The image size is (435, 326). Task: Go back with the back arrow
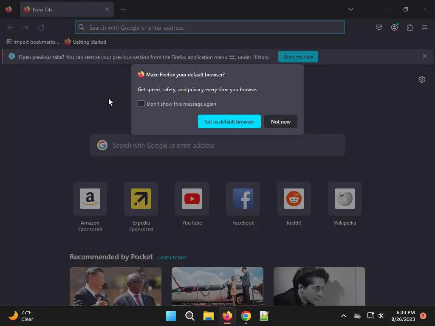tap(10, 28)
